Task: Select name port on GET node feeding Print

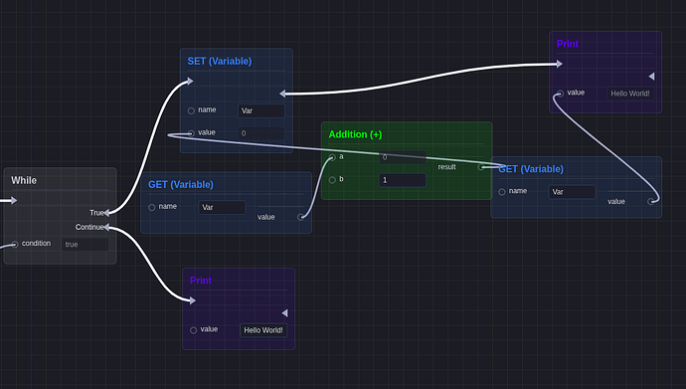Action: (x=502, y=192)
